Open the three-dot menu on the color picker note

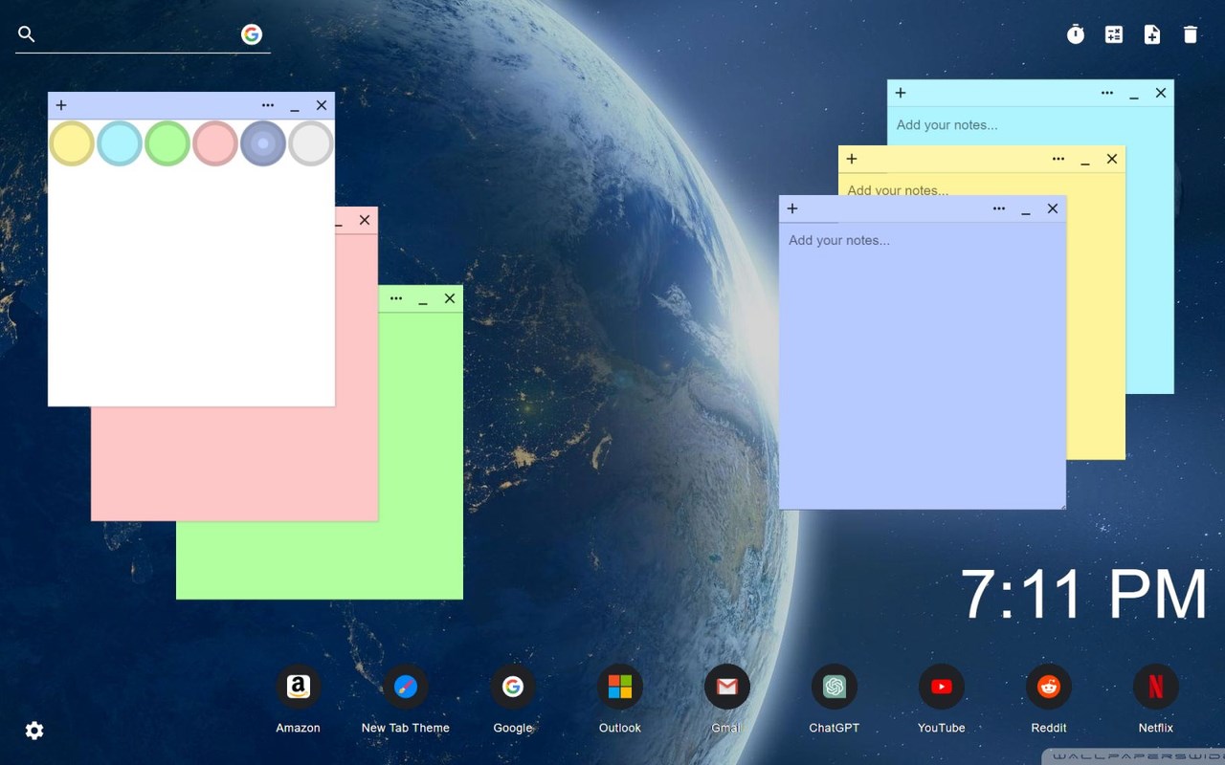point(268,105)
